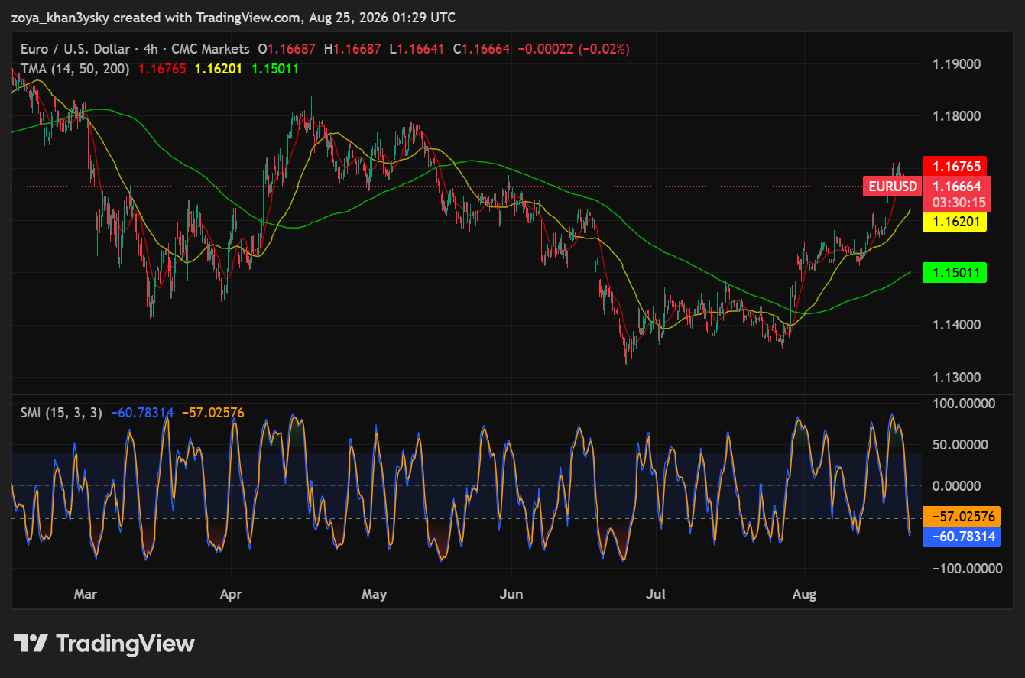Click the close value C1.16664
This screenshot has width=1025, height=678.
(x=482, y=49)
